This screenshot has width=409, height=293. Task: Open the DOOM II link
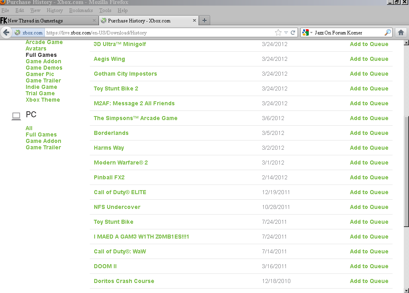105,266
